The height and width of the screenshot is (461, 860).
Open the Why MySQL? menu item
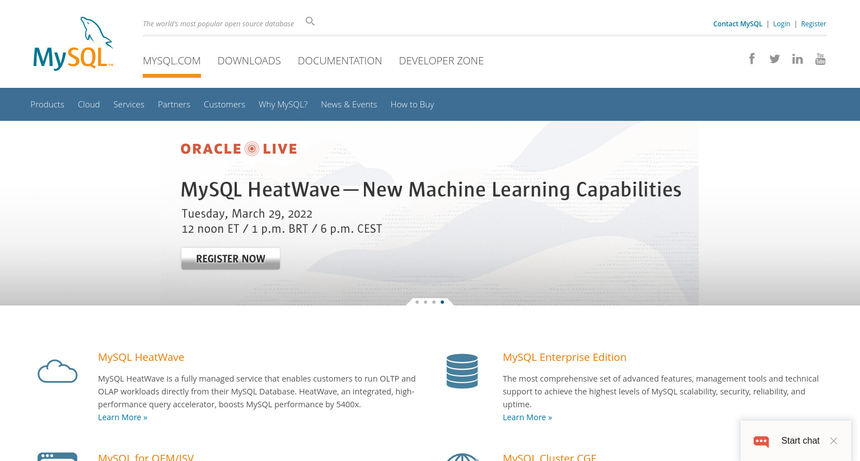coord(283,104)
